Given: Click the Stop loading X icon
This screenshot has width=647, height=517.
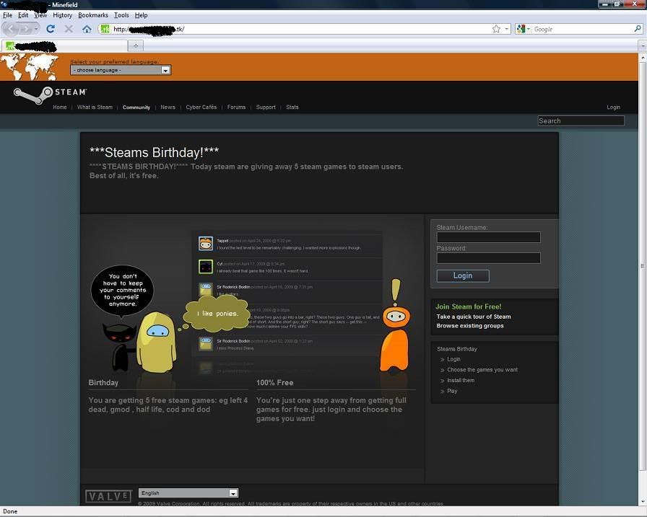Looking at the screenshot, I should (69, 29).
